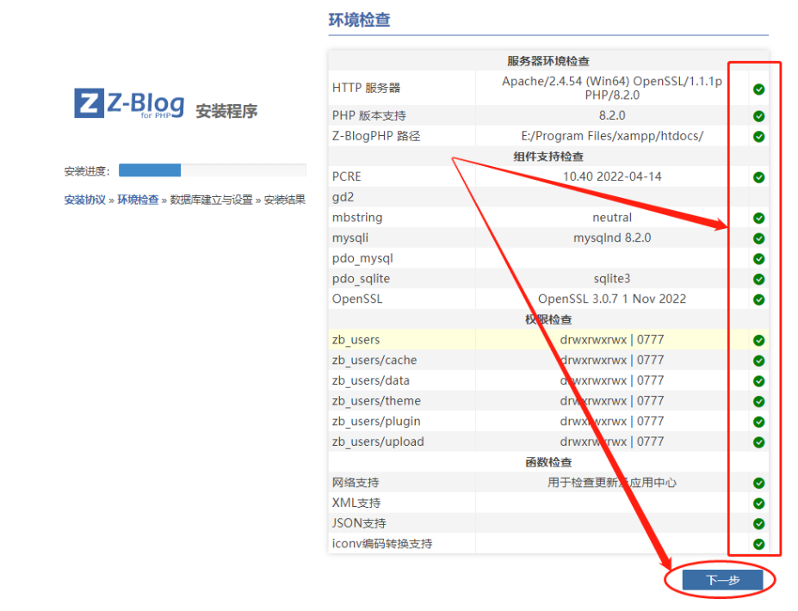Click the green check for 网络支持
The height and width of the screenshot is (611, 798).
(x=758, y=482)
